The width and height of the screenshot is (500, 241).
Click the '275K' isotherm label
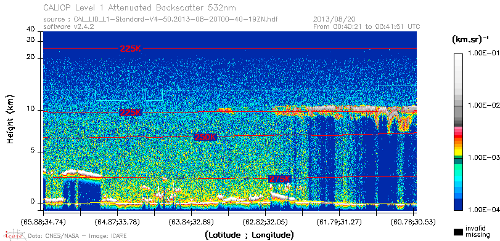[280, 179]
